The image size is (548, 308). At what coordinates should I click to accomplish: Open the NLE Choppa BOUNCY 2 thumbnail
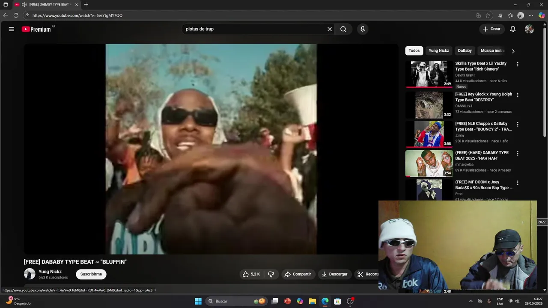click(x=429, y=134)
